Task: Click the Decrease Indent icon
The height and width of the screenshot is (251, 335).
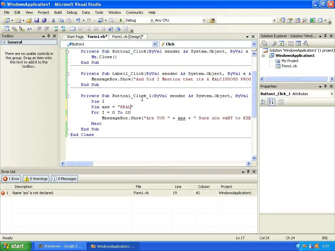Action: (x=39, y=29)
